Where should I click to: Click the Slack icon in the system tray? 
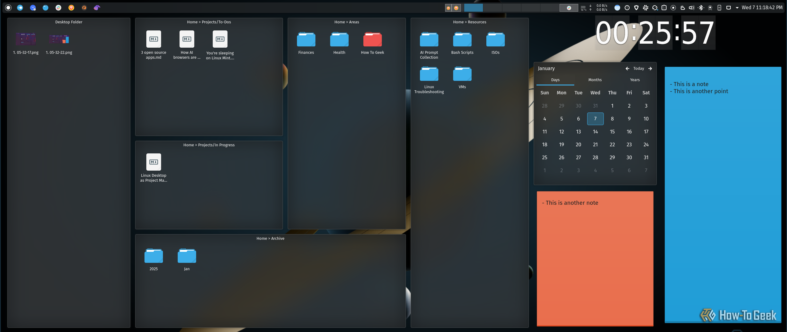[646, 8]
